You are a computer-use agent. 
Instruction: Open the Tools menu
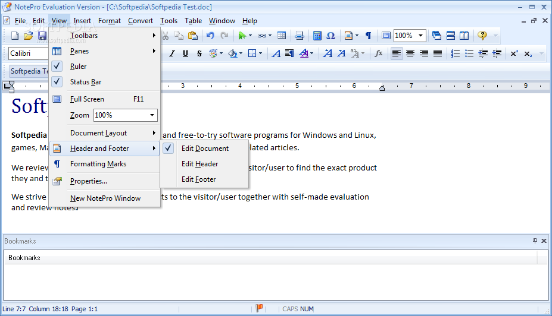(169, 21)
